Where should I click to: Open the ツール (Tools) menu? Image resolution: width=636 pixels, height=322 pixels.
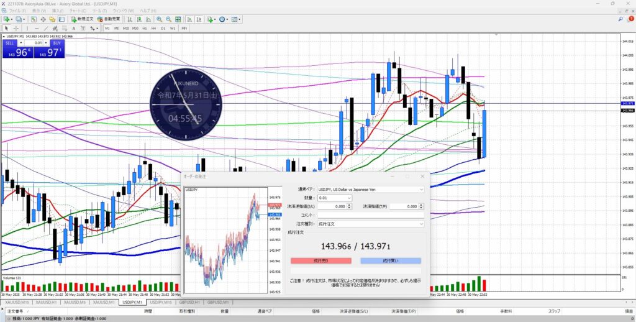pos(99,10)
